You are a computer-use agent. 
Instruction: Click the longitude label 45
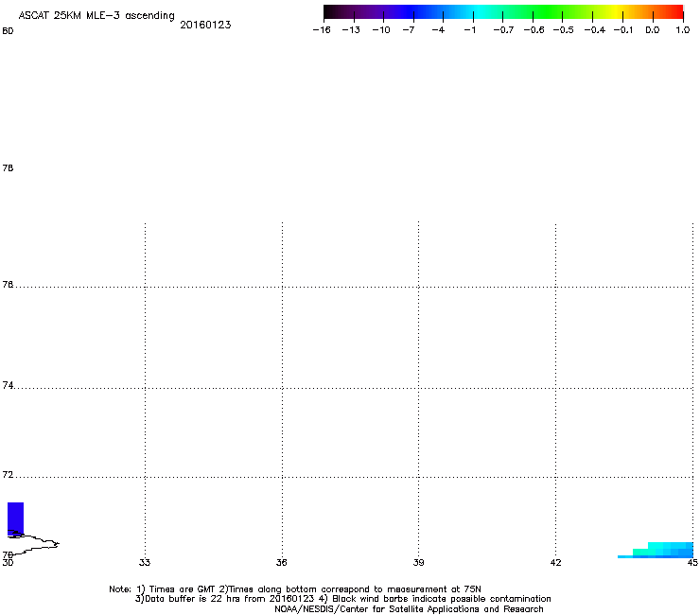click(692, 563)
